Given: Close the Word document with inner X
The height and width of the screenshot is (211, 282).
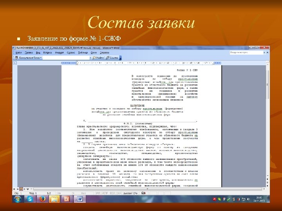Looking at the screenshot, I should click(x=268, y=52).
